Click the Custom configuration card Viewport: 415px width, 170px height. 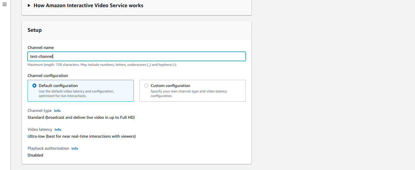point(192,90)
